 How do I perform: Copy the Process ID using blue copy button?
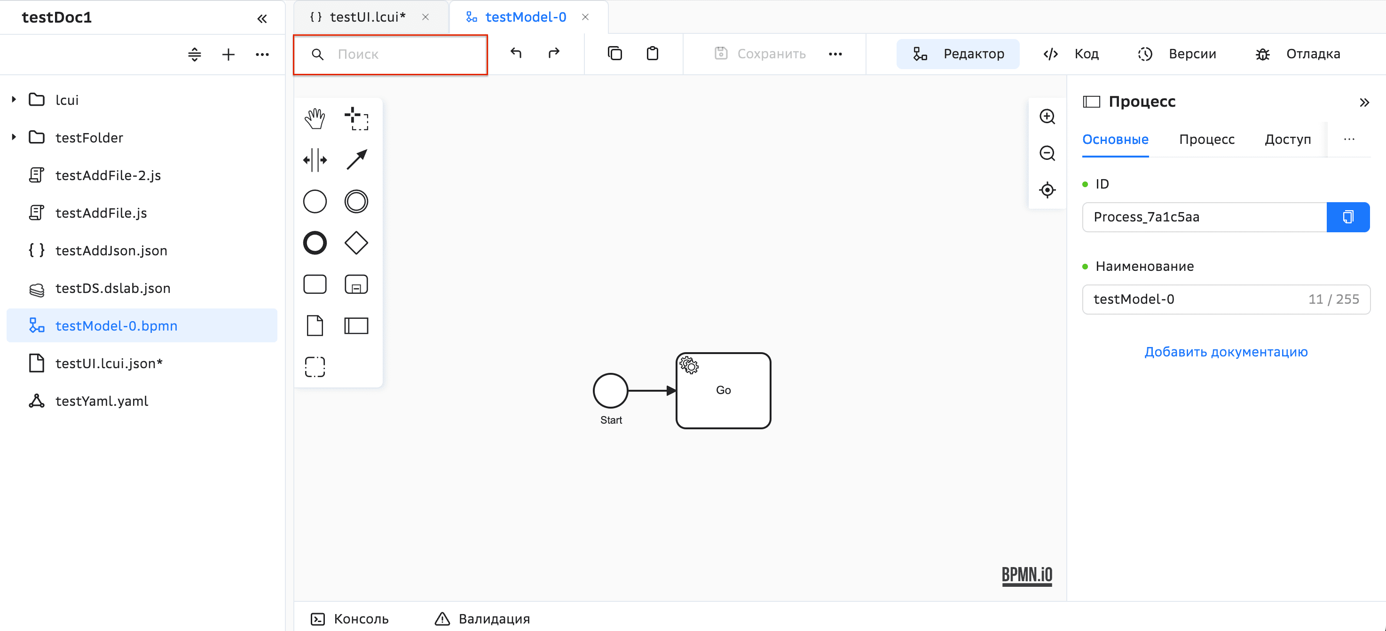pos(1348,217)
